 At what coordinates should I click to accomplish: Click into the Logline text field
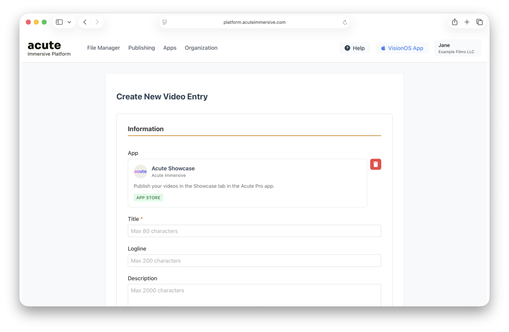pos(254,261)
